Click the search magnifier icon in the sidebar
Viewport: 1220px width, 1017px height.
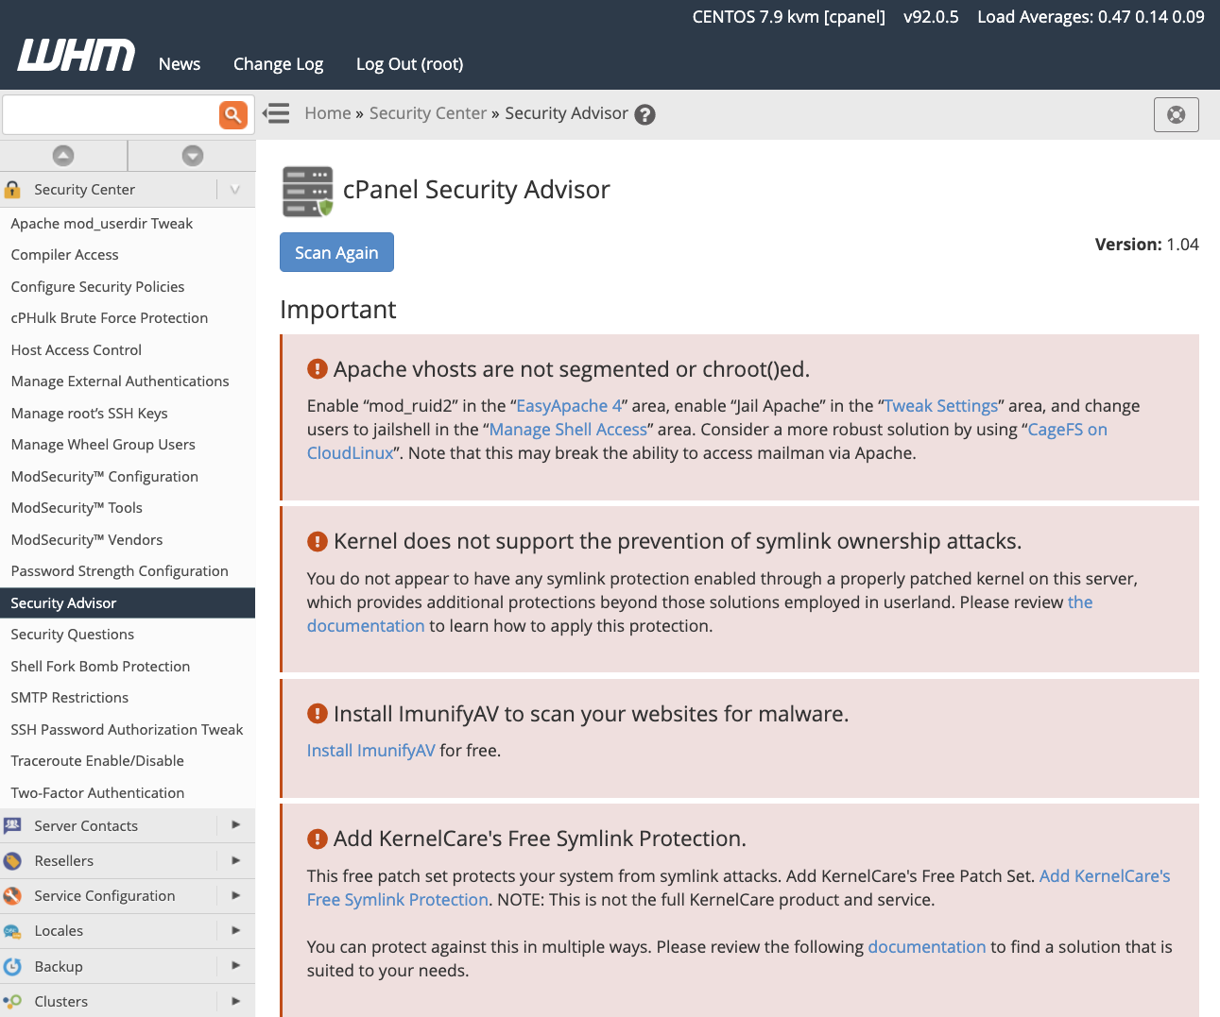click(x=232, y=114)
